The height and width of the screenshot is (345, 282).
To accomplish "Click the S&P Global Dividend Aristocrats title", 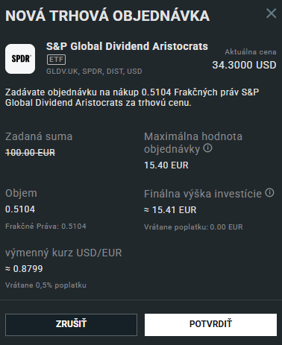I will coord(127,46).
